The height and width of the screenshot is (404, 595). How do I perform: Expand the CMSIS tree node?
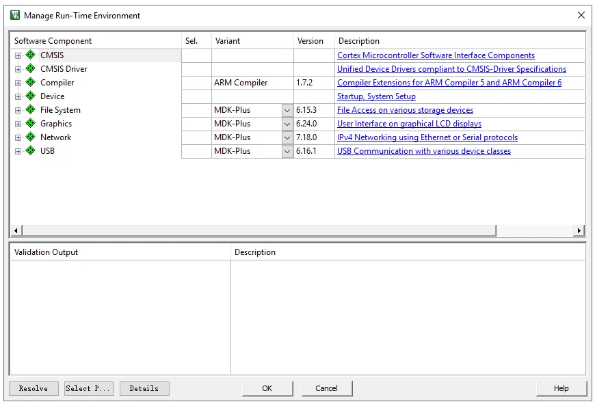tap(18, 56)
